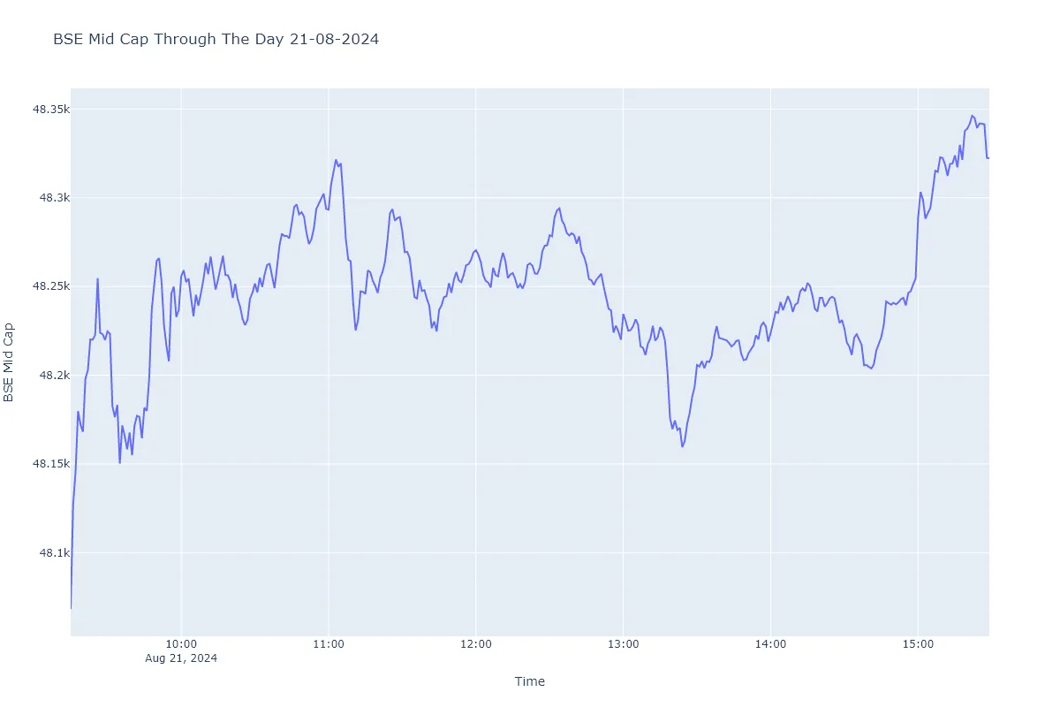Click the line's lowest dip after 13:00
The image size is (1060, 707).
click(682, 446)
